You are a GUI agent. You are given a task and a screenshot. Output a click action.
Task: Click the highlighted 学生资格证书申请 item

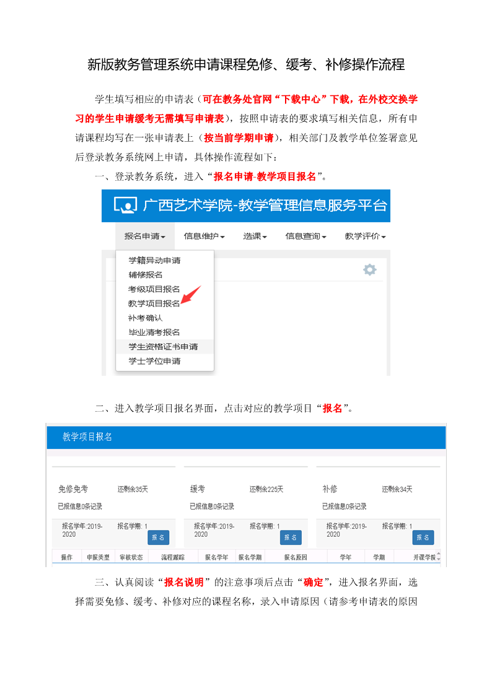click(163, 346)
